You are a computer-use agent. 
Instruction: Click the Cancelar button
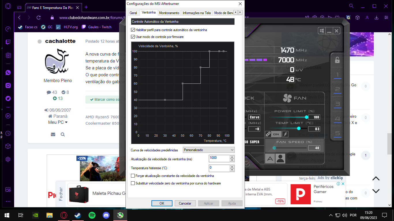click(x=185, y=203)
